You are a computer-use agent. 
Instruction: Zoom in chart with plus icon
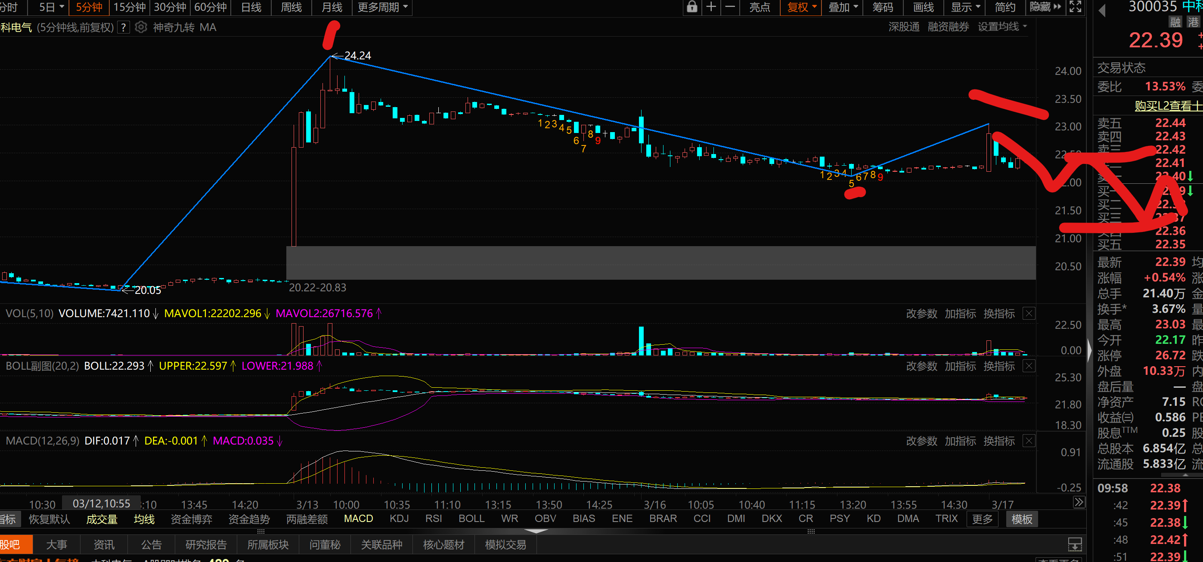711,7
